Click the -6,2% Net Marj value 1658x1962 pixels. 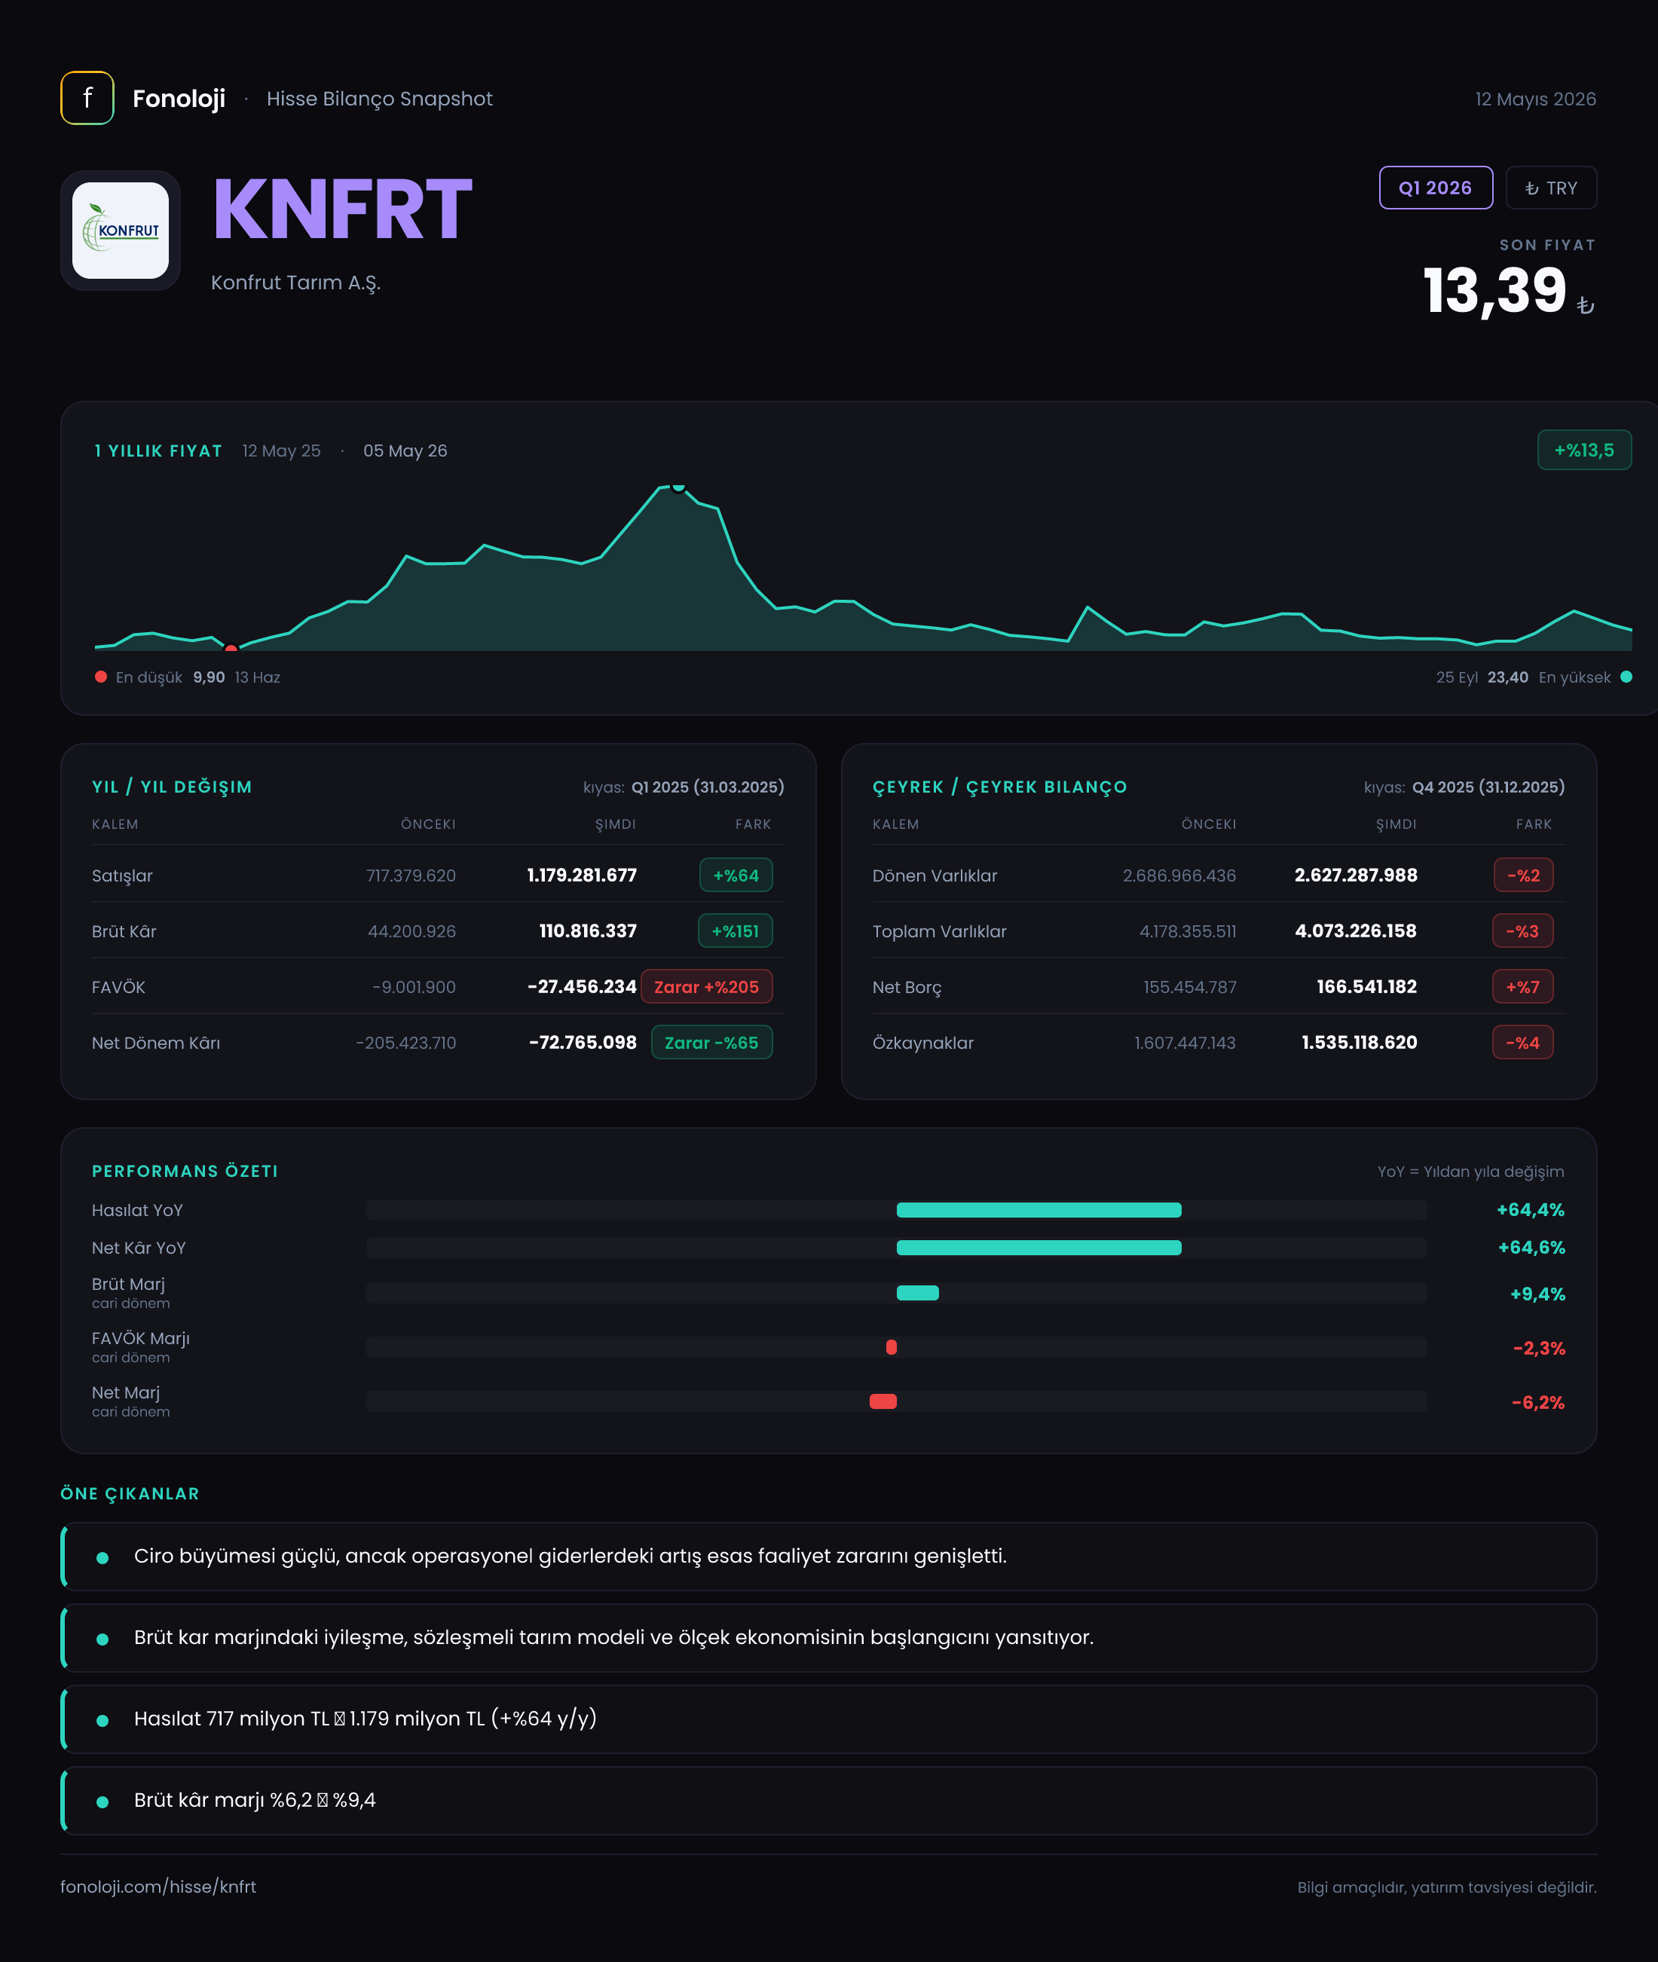point(1537,1402)
